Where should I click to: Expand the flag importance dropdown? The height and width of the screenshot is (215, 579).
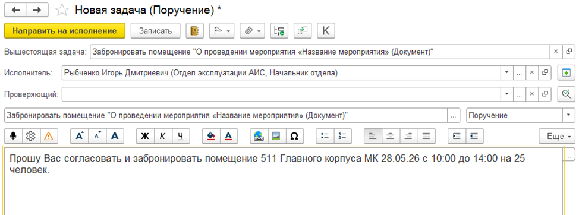(x=222, y=31)
